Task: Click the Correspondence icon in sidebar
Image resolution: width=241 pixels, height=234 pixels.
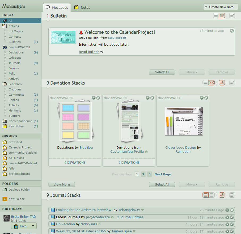Action: (x=5, y=121)
